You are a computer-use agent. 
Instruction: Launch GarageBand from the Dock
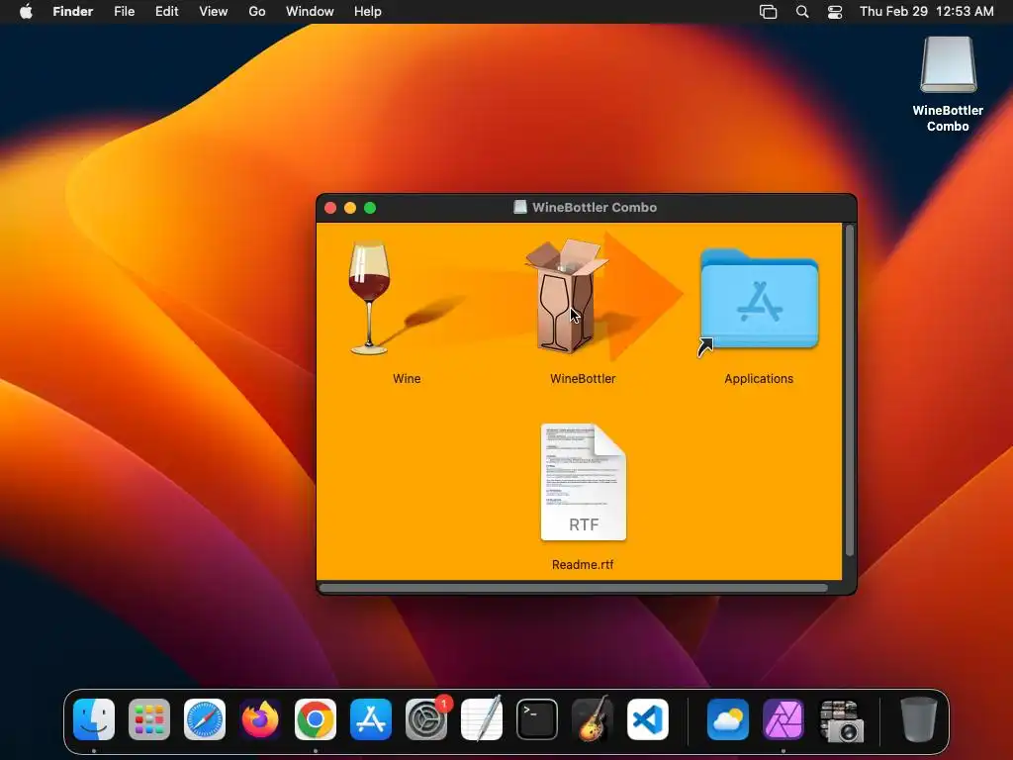click(593, 718)
